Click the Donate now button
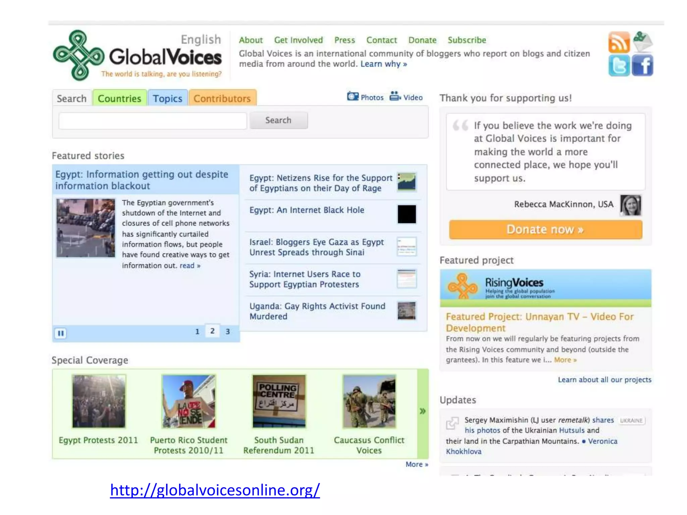 tap(545, 230)
